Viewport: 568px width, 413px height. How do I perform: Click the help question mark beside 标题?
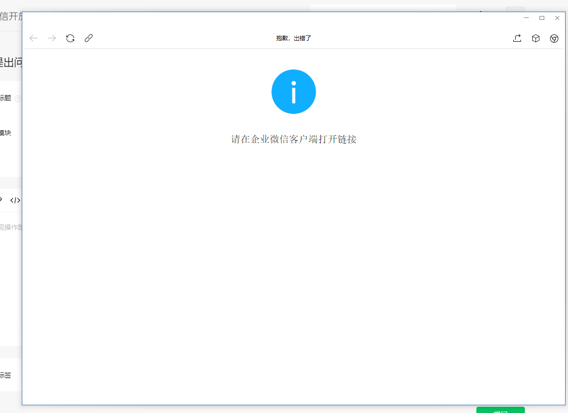click(17, 98)
